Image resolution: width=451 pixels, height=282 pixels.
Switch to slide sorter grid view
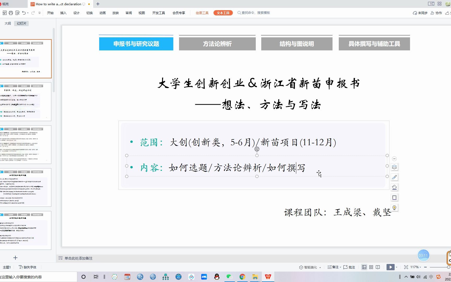(371, 267)
